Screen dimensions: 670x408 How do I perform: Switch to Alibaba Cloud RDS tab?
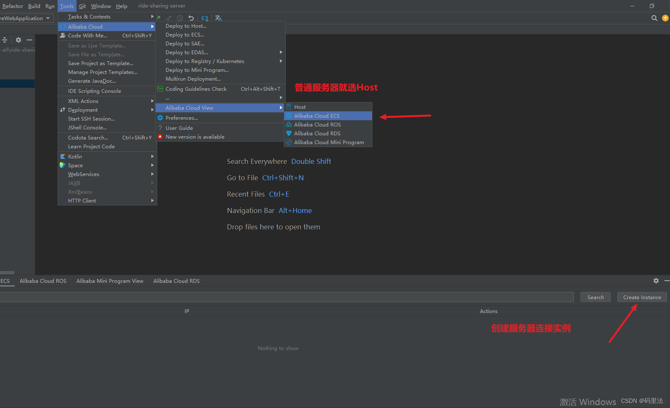[x=177, y=281]
